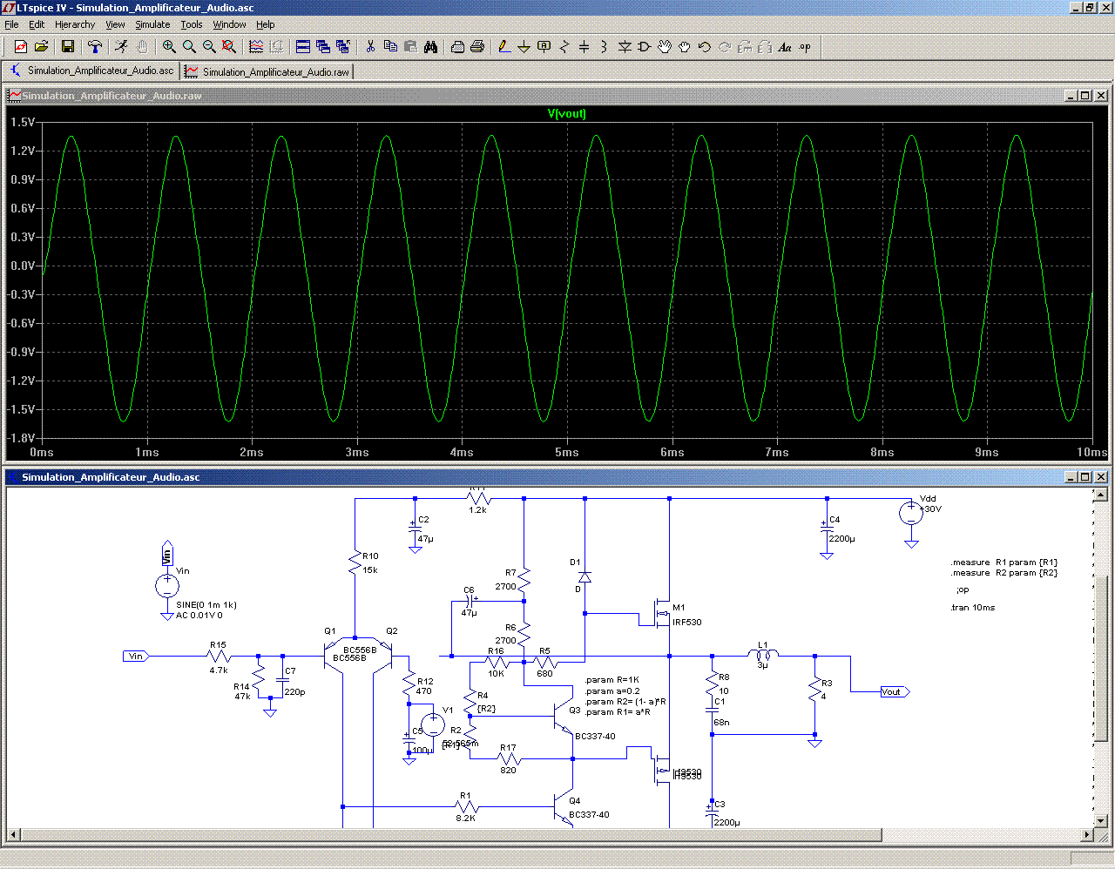Open the Label Net tool
The image size is (1115, 869).
[x=544, y=47]
